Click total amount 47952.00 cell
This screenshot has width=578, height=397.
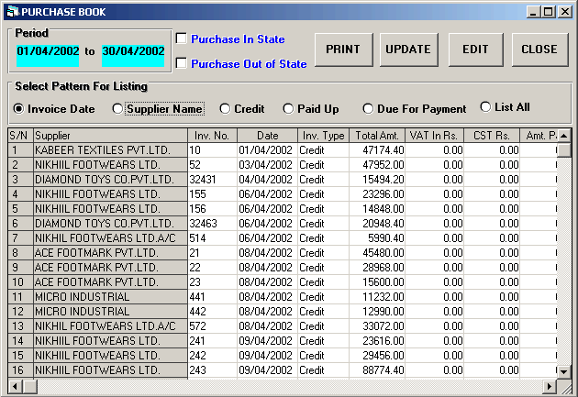click(377, 165)
